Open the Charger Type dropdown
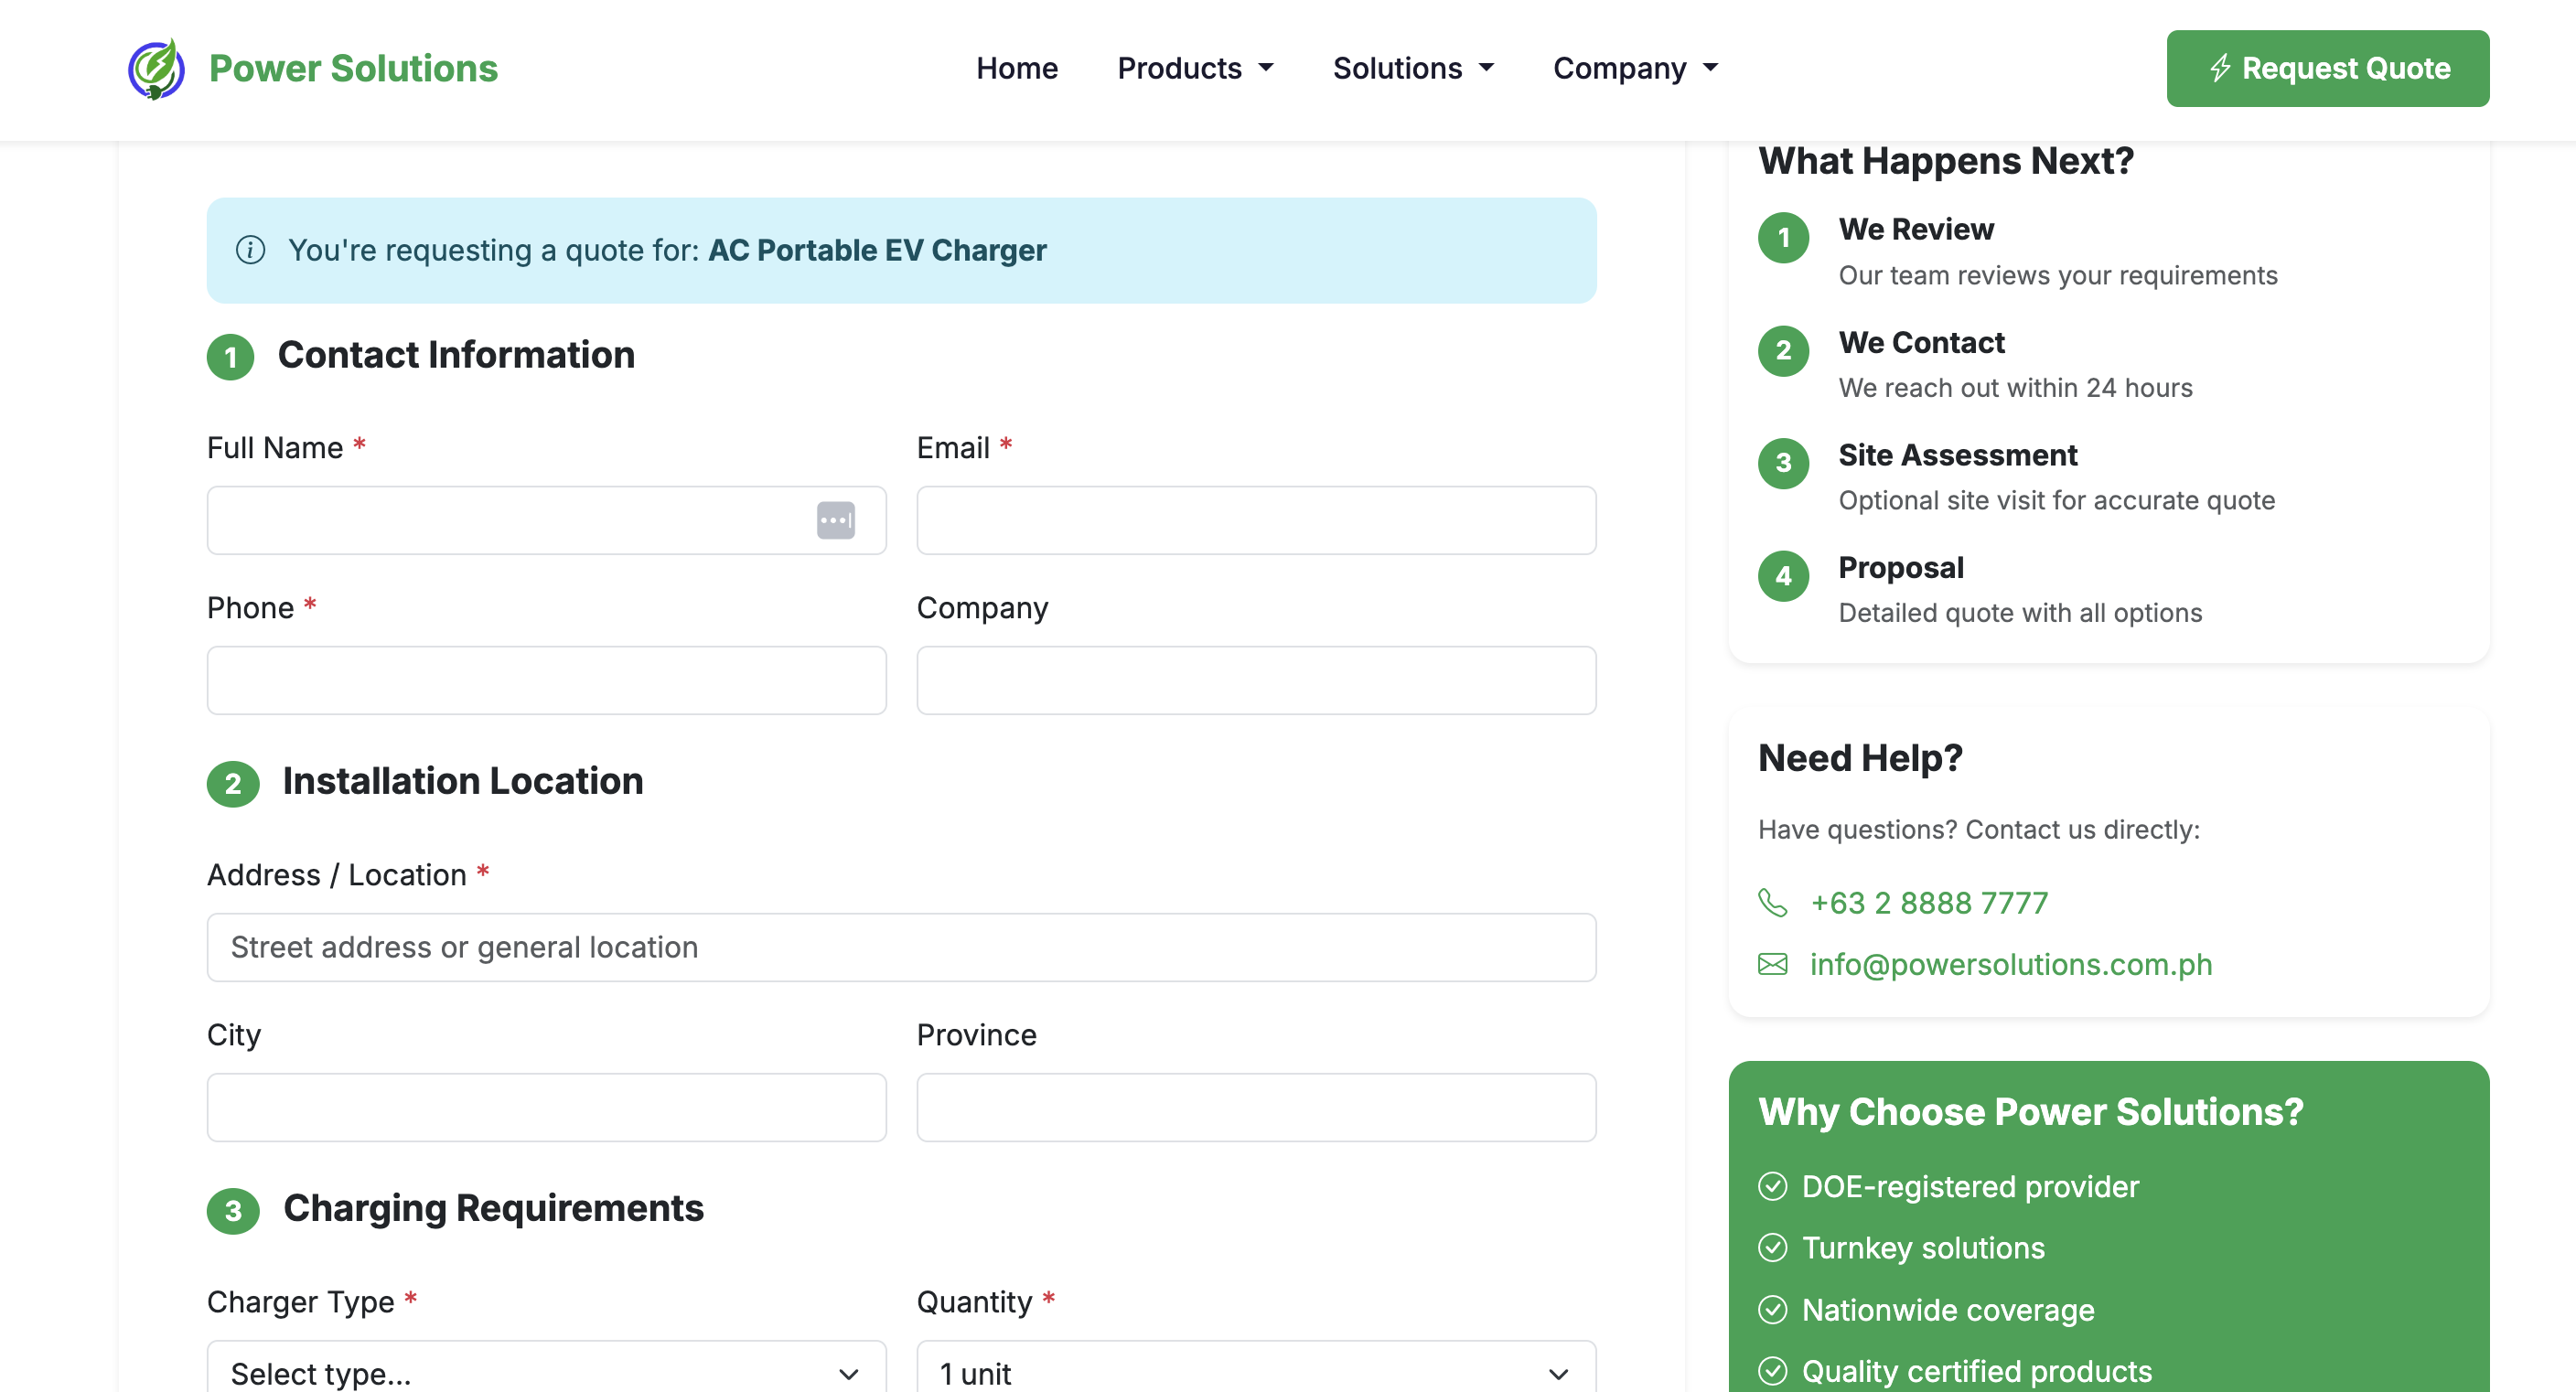The image size is (2576, 1392). (546, 1372)
